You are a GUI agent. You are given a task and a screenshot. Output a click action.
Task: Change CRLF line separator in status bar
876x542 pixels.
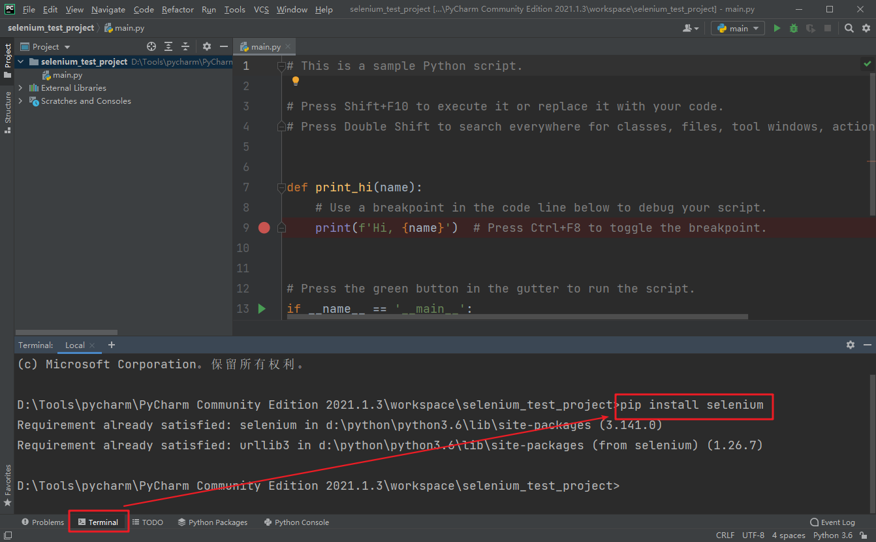click(725, 535)
